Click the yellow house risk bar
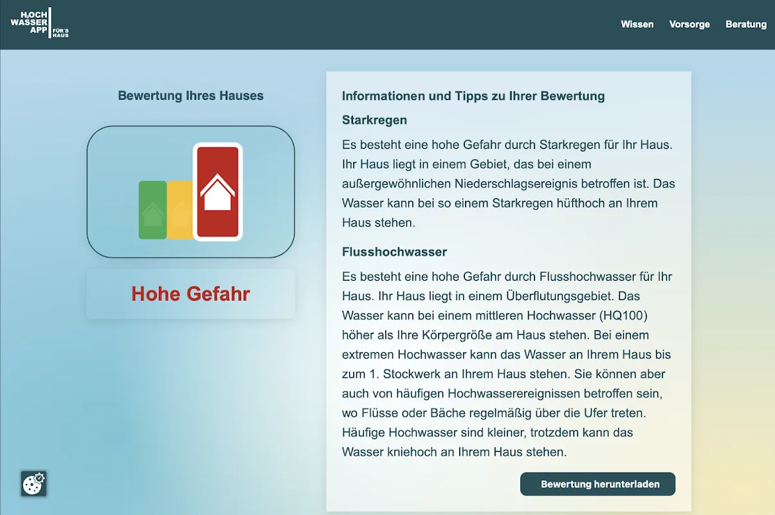775x515 pixels. pos(180,210)
